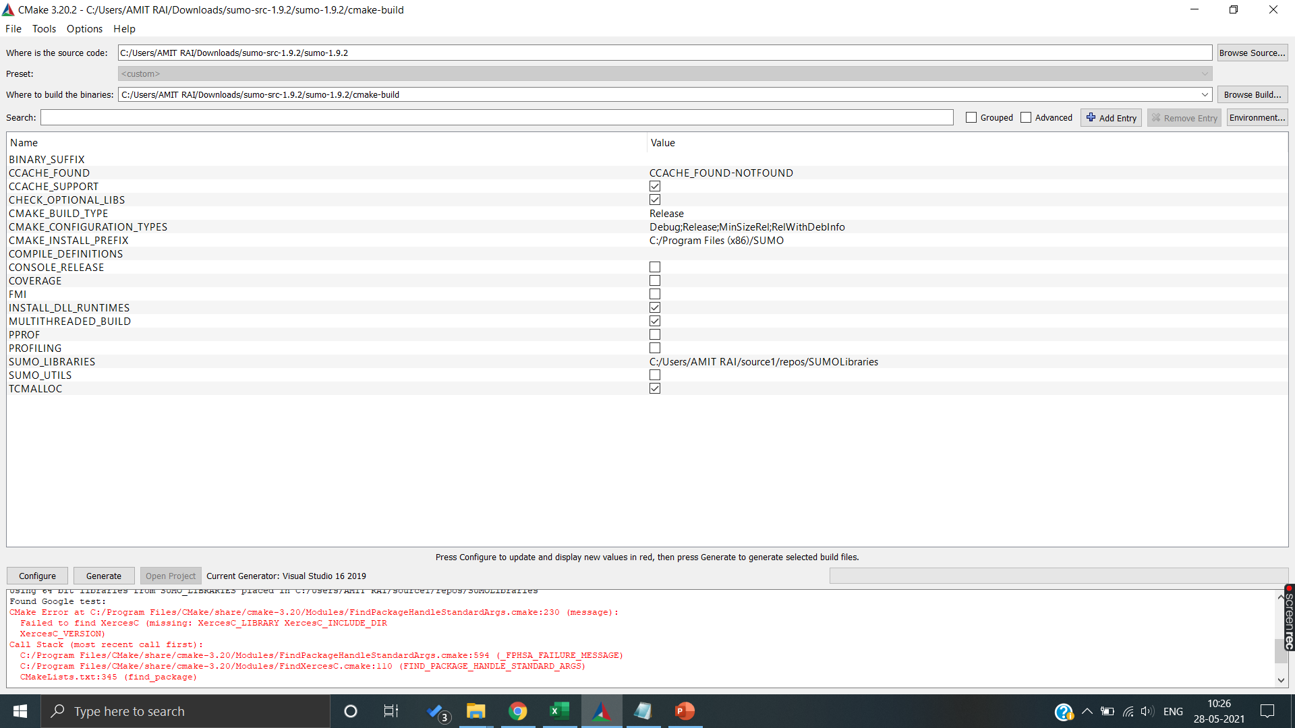Select the CMAKE_CONFIGURATION_TYPES value

(747, 227)
